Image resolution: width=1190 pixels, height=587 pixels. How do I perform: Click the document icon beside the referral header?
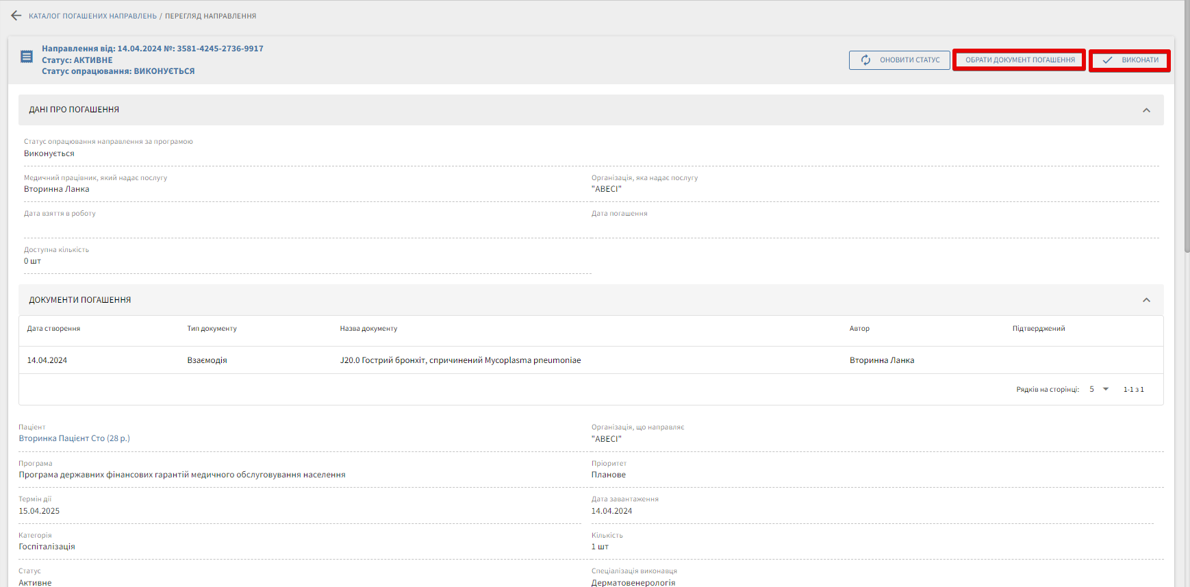click(x=27, y=57)
